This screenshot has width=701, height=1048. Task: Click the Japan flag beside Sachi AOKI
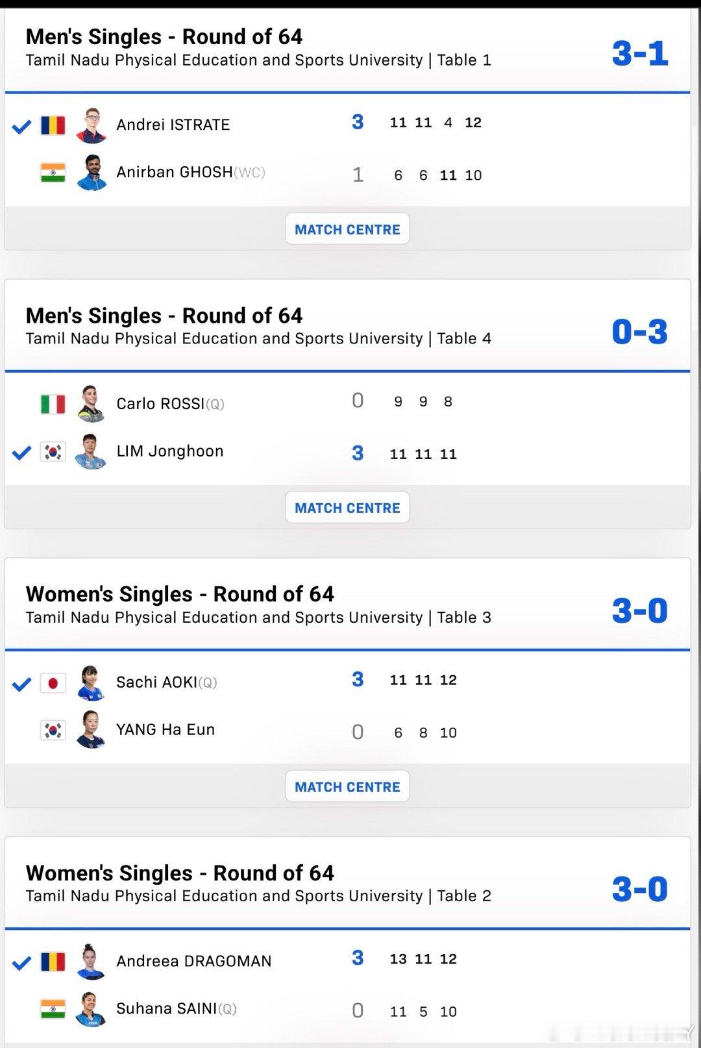coord(53,682)
